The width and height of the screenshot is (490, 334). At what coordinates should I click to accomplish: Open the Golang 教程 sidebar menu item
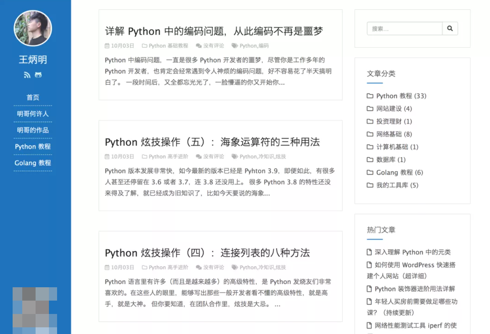click(x=33, y=163)
